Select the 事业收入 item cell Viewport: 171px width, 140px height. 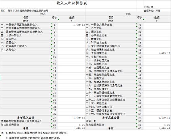pyautogui.click(x=26, y=39)
